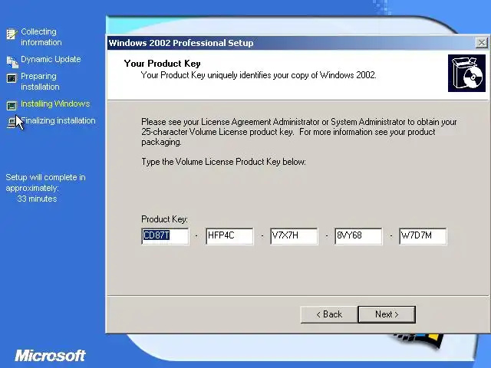
Task: Click the fourth key field 8VY68
Action: (358, 236)
